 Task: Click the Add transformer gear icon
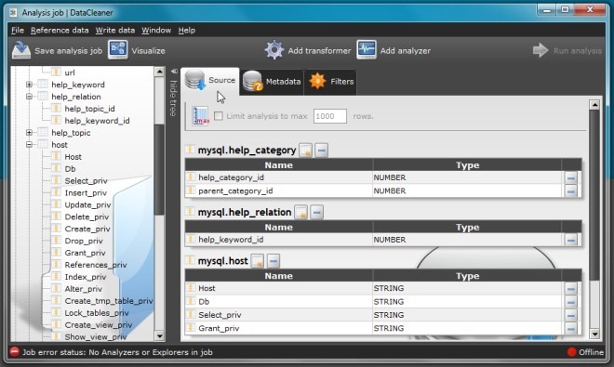pyautogui.click(x=274, y=50)
